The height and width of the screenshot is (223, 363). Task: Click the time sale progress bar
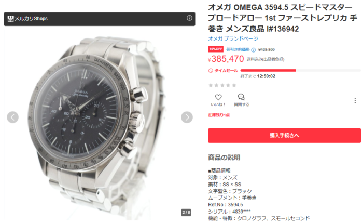(300, 70)
